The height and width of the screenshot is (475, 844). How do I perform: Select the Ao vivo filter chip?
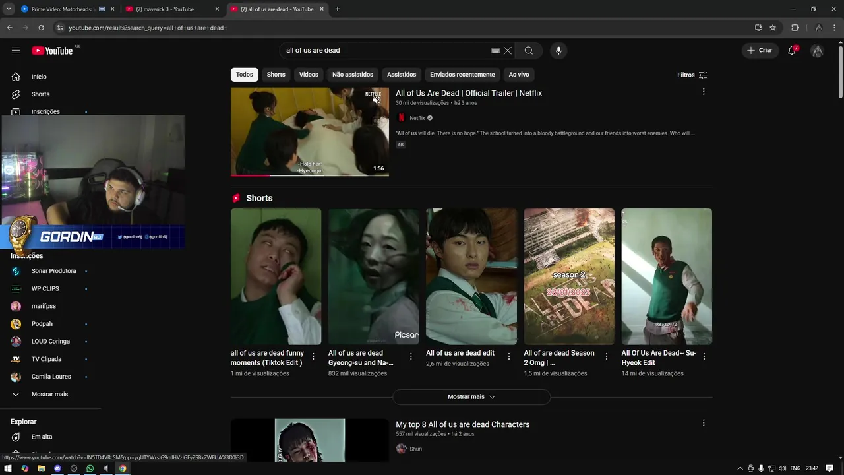(x=519, y=75)
